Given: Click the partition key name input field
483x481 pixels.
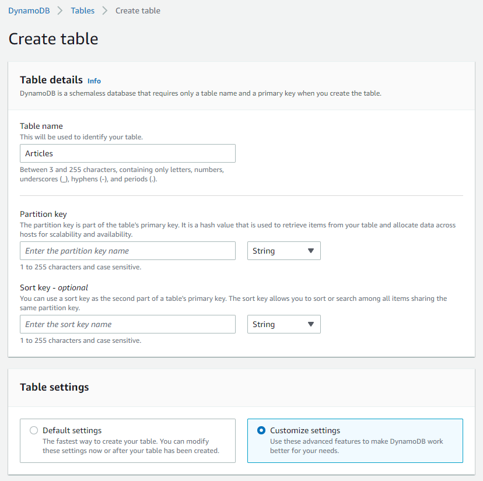Looking at the screenshot, I should [128, 251].
